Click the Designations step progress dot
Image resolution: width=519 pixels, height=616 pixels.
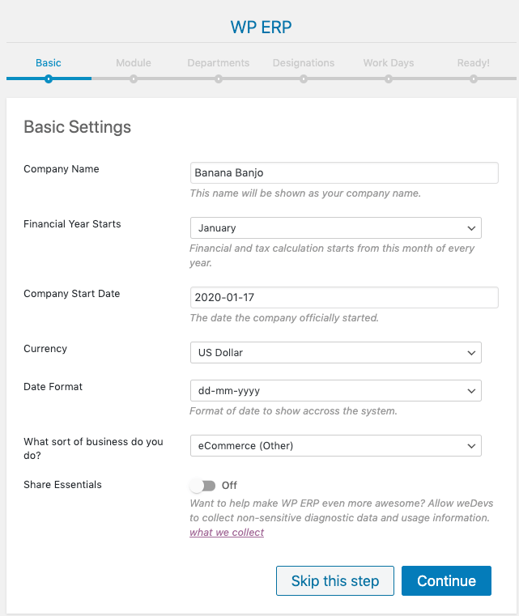point(304,79)
